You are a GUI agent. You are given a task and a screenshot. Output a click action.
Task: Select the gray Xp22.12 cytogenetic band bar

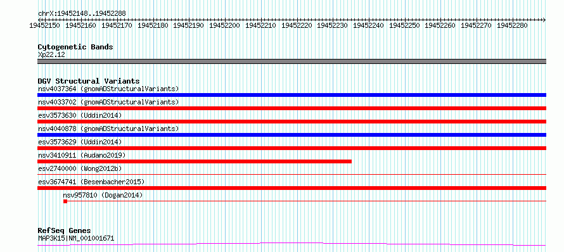click(x=292, y=61)
